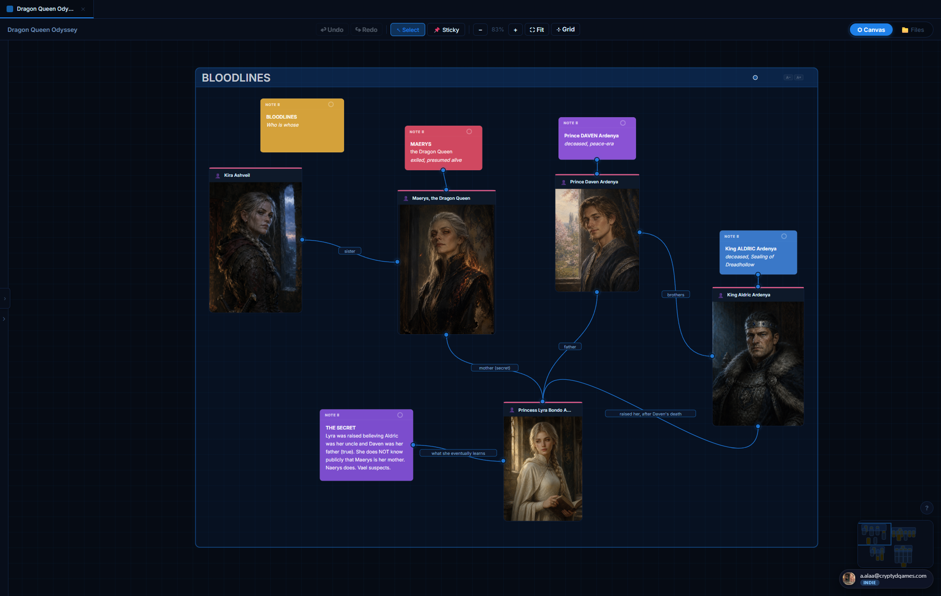941x596 pixels.
Task: Open the Maerys Dragon Queen portrait
Action: 446,270
